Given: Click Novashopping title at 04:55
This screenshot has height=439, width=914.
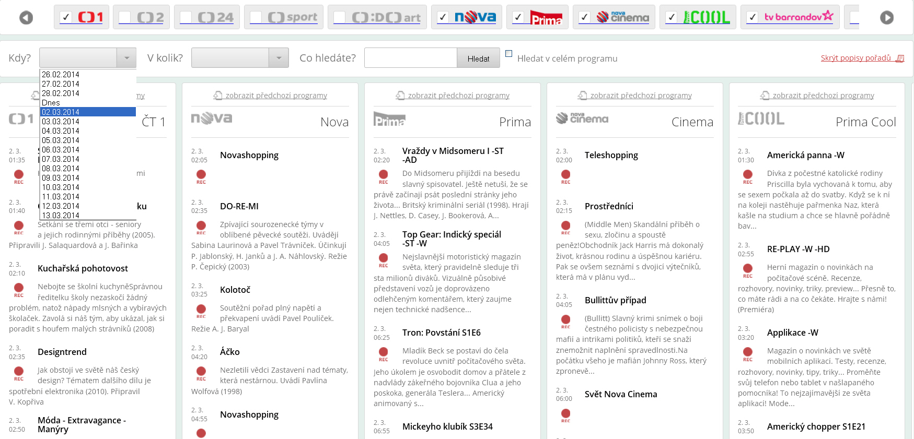Looking at the screenshot, I should pyautogui.click(x=249, y=414).
